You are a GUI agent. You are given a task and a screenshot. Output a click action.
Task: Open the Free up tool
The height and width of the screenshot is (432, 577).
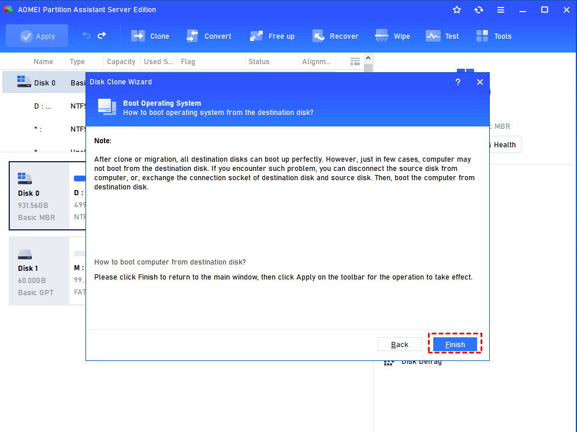(x=272, y=36)
